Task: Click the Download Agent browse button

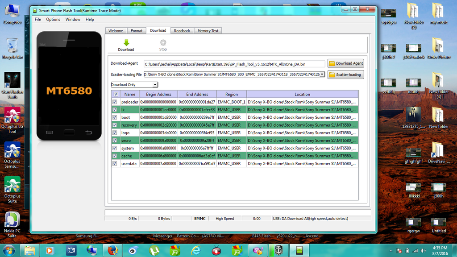Action: click(x=346, y=63)
